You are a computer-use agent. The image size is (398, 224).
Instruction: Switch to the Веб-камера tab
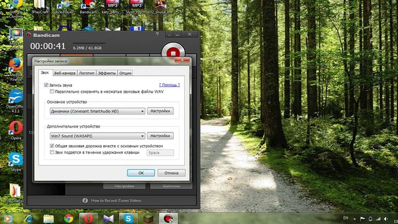pos(65,73)
